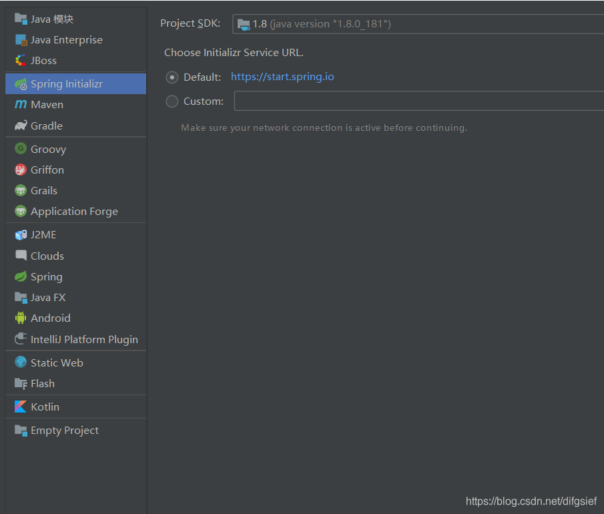Click the Flash folder icon
Screen dimensions: 604x514
(x=21, y=383)
